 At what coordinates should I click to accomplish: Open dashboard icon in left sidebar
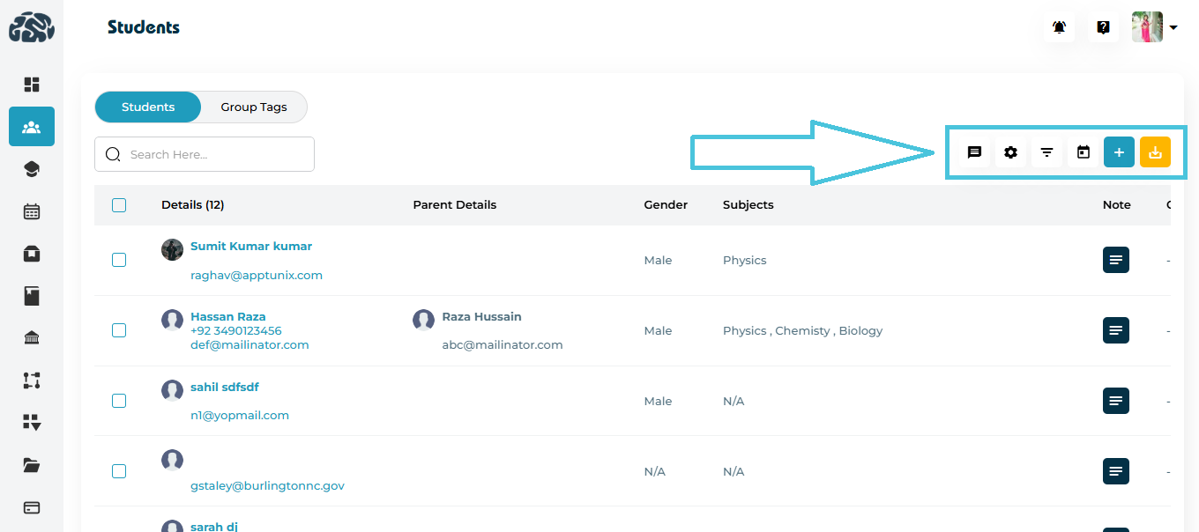tap(32, 85)
